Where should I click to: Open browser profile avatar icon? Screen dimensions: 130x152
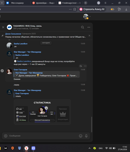click(x=99, y=3)
